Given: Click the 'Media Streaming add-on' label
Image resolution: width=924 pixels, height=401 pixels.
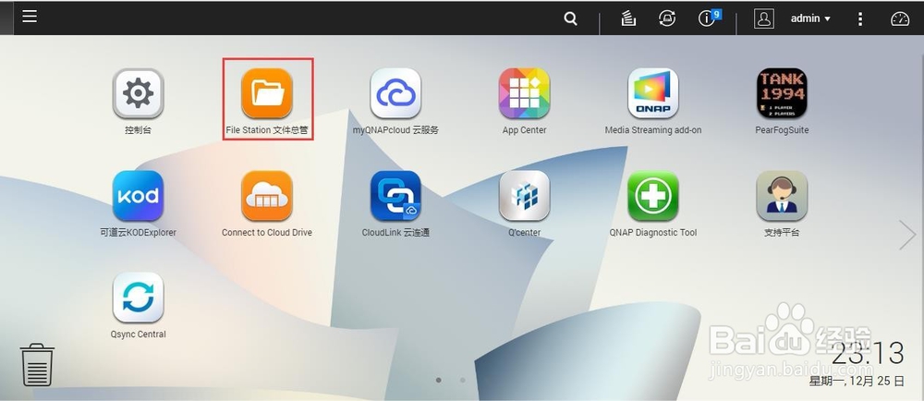Looking at the screenshot, I should [653, 130].
